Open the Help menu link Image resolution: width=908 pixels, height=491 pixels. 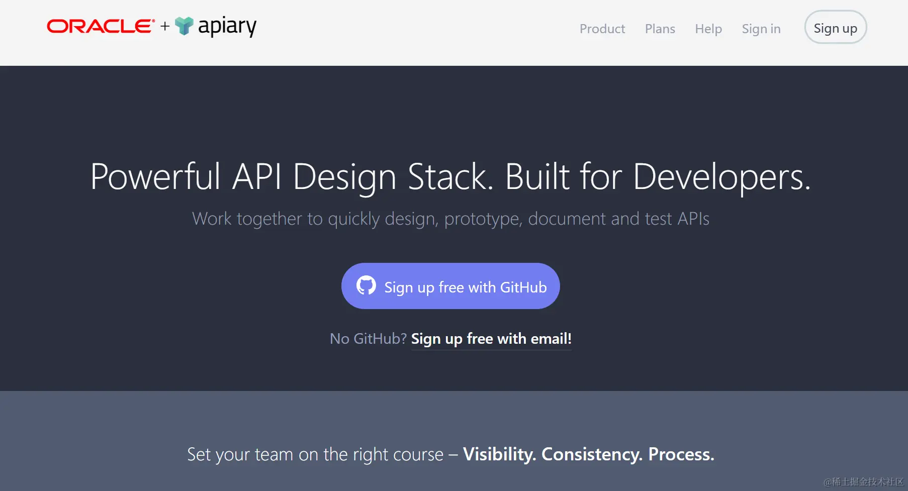click(x=708, y=29)
